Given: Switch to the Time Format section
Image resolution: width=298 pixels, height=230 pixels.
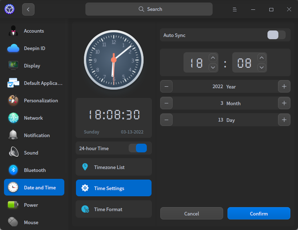Looking at the screenshot, I should tap(114, 209).
